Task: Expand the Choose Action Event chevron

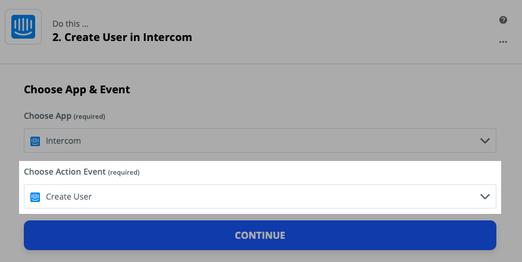Action: point(484,197)
